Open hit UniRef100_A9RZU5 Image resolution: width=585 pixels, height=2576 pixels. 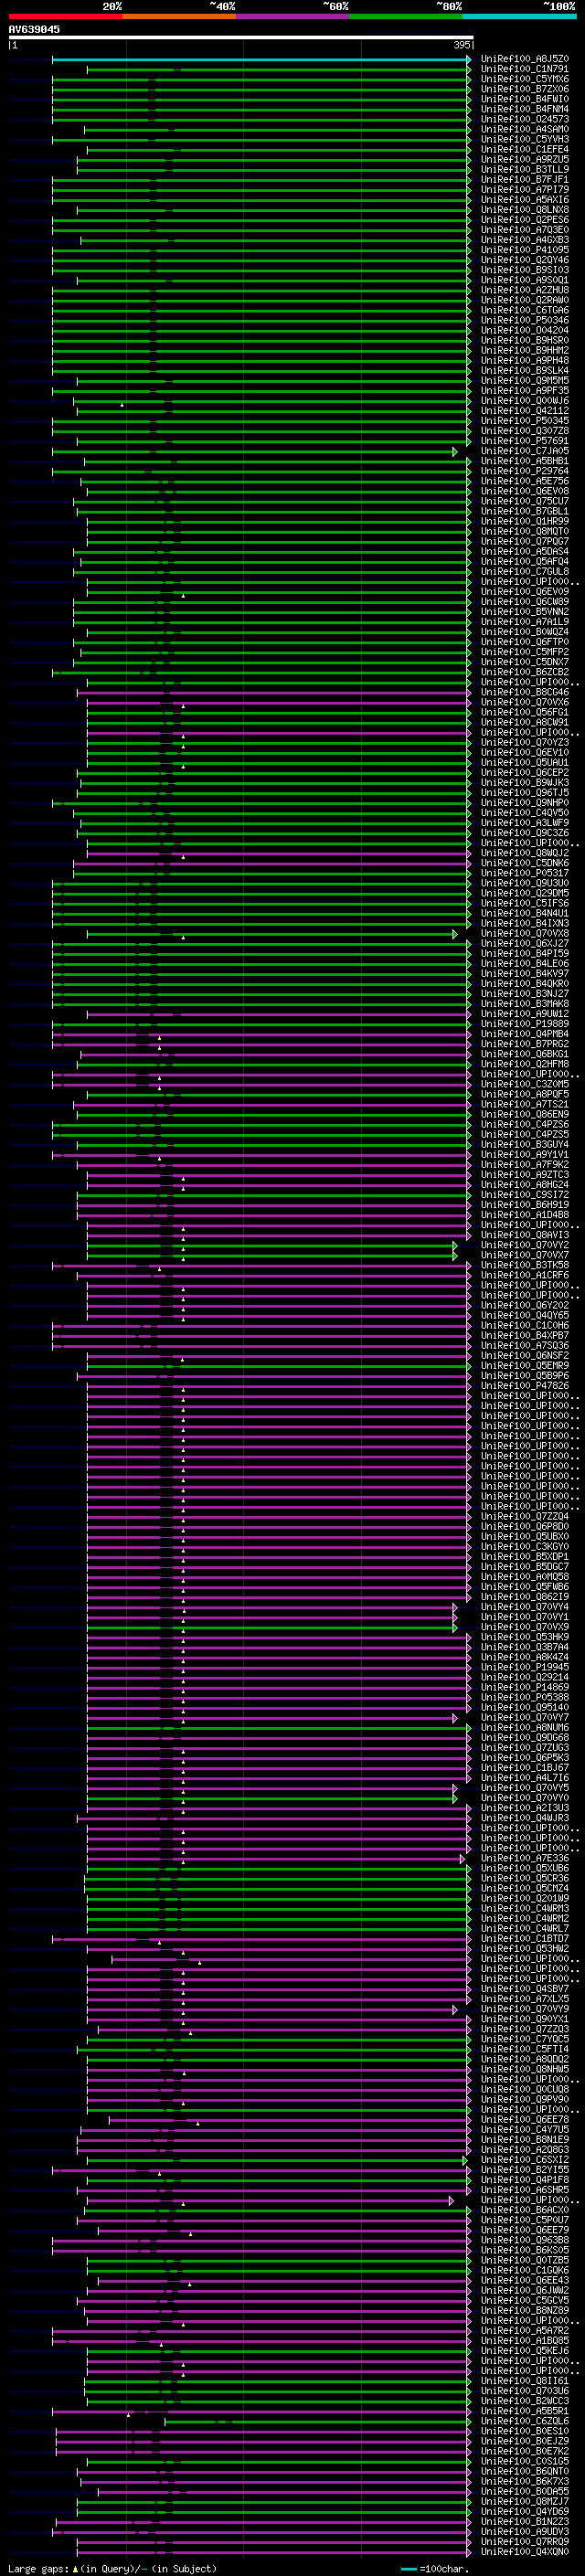click(525, 159)
